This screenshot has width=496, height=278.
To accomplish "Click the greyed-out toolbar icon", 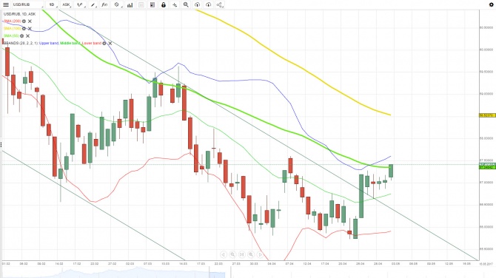I will pos(141,4).
